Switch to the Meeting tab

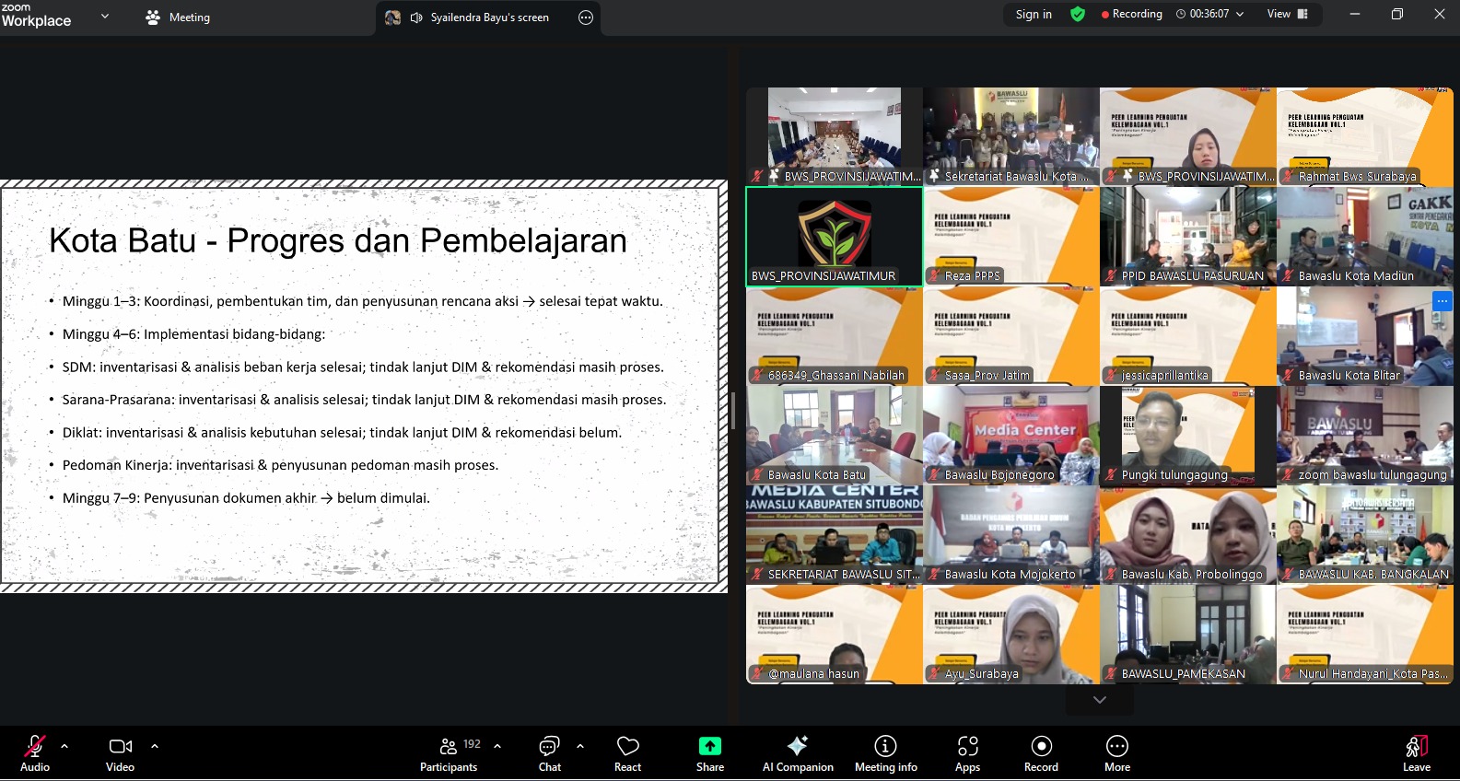[x=178, y=17]
